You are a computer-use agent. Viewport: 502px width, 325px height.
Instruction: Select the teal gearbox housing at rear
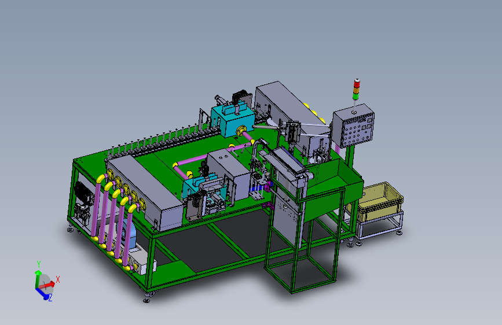tap(232, 121)
